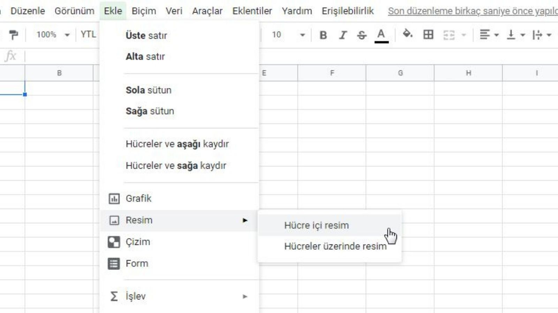Click the cell borders icon
The height and width of the screenshot is (313, 558).
[428, 35]
